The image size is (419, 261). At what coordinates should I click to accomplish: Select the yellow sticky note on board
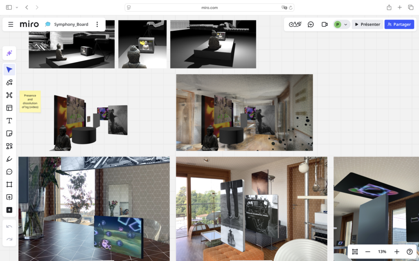click(x=30, y=101)
